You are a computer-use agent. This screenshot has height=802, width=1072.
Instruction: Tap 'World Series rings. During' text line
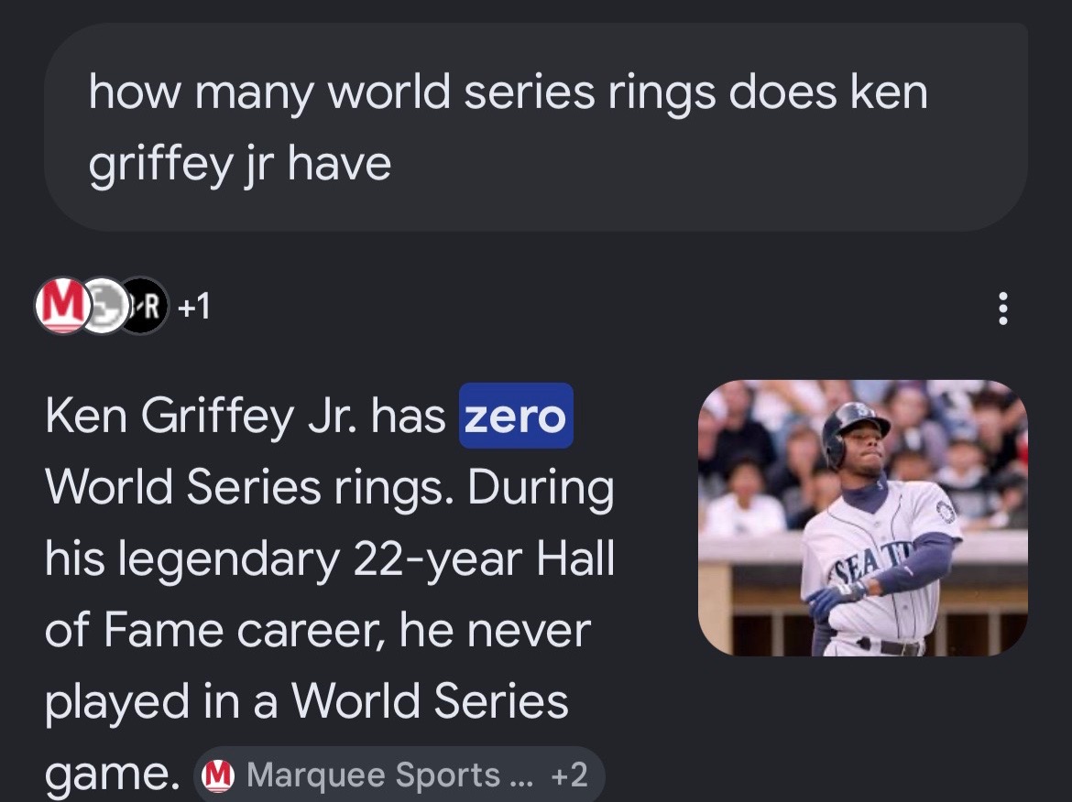click(x=330, y=488)
